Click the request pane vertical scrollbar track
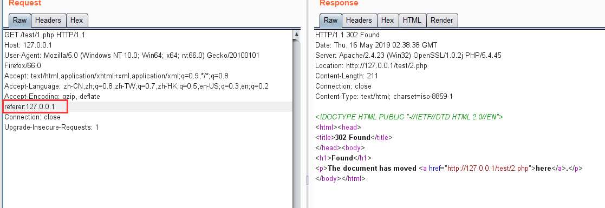The width and height of the screenshot is (605, 208). pyautogui.click(x=296, y=123)
